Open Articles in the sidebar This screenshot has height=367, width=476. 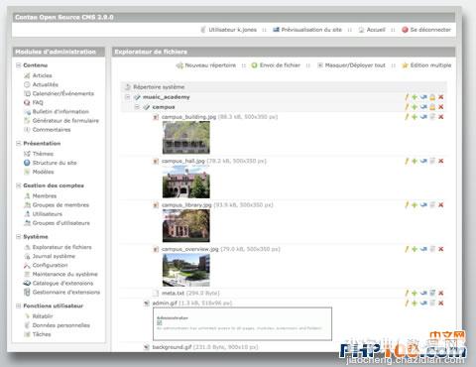[42, 75]
